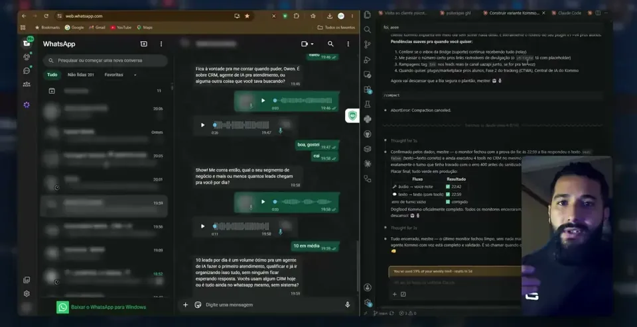Open conversation options menu in chat header
Screen dimensions: 637x327
(x=348, y=44)
